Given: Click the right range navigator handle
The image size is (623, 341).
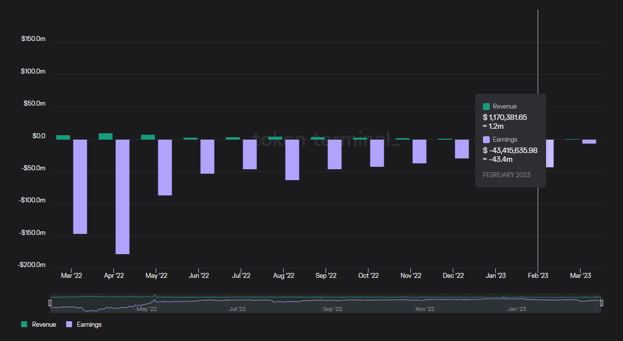Looking at the screenshot, I should [601, 303].
